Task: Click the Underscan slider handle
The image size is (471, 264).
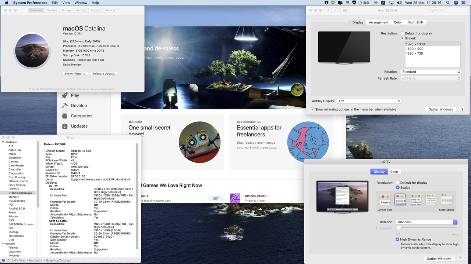Action: coord(399,228)
